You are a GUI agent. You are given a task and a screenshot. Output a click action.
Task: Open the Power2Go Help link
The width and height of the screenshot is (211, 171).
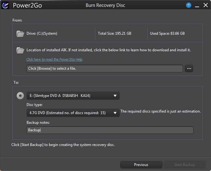click(x=54, y=59)
